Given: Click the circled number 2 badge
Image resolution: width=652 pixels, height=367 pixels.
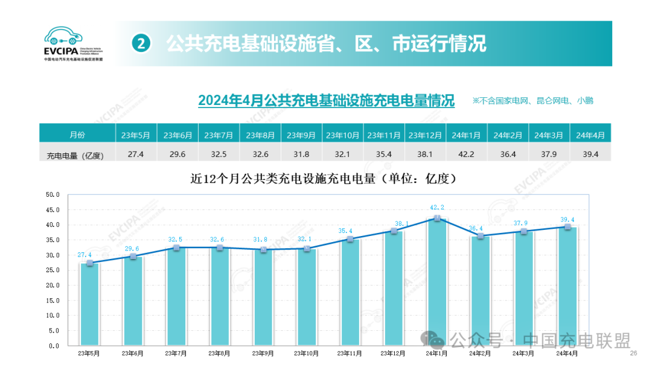Looking at the screenshot, I should coord(141,43).
